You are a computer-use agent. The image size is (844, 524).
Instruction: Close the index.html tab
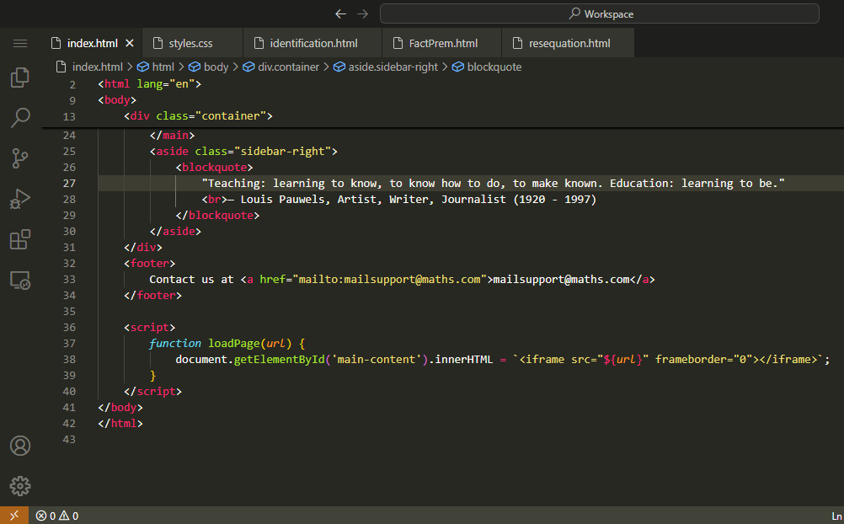point(130,43)
